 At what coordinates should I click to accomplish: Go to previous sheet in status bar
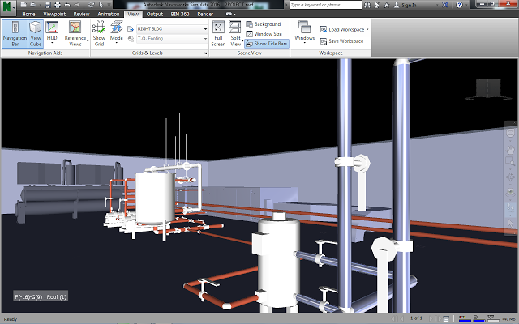point(402,318)
